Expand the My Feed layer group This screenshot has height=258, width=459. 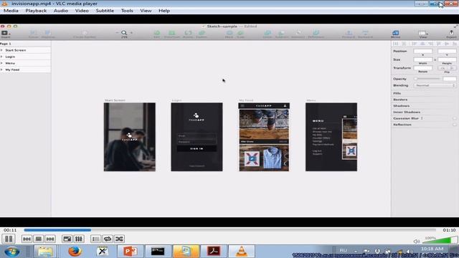(x=1, y=70)
